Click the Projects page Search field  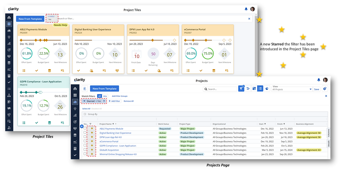click(x=220, y=89)
